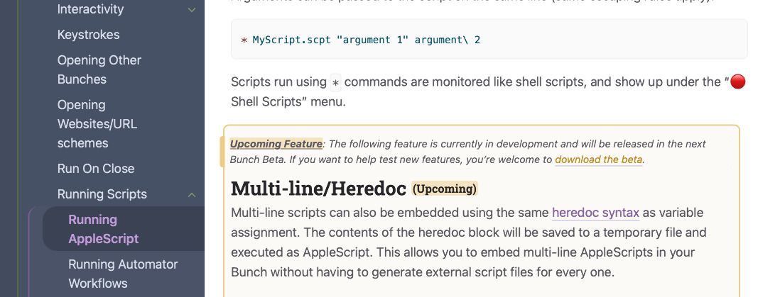The image size is (780, 297).
Task: Follow the download the beta link
Action: (x=599, y=159)
